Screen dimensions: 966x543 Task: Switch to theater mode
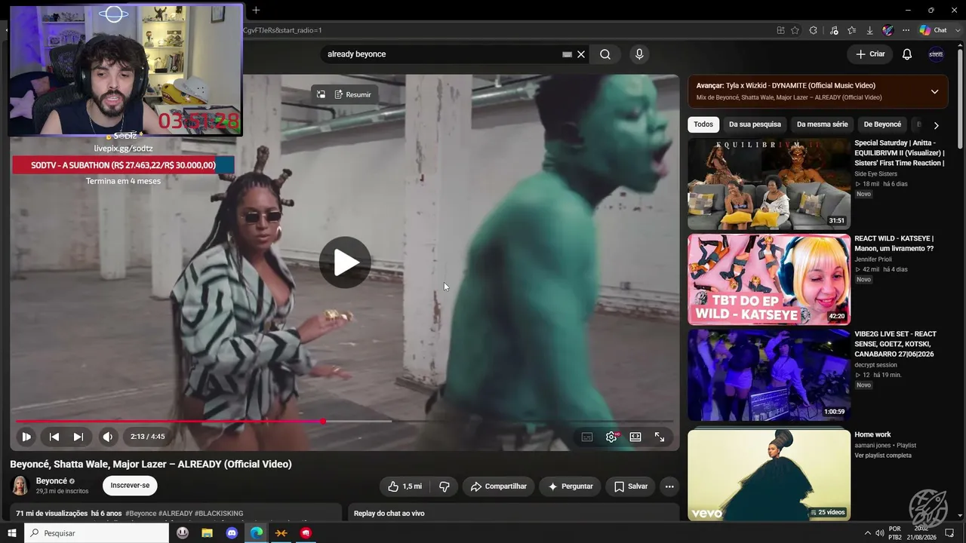635,437
